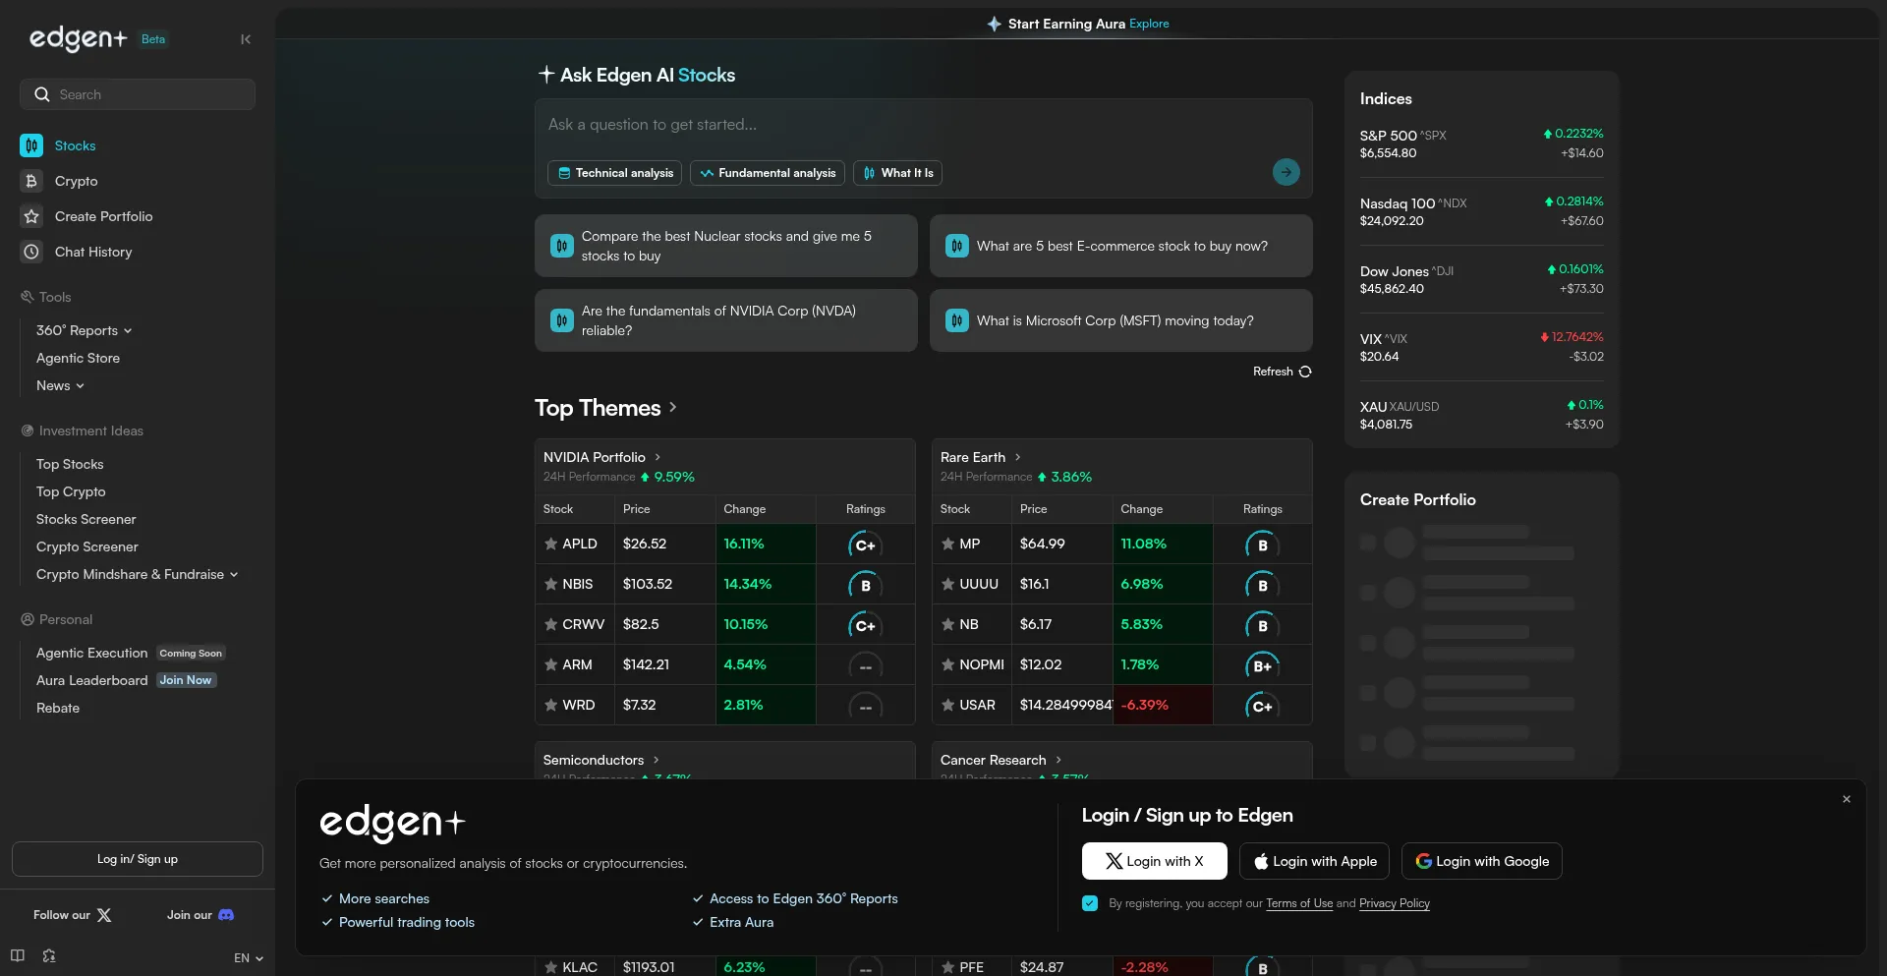Open the Discord join icon

click(x=226, y=915)
